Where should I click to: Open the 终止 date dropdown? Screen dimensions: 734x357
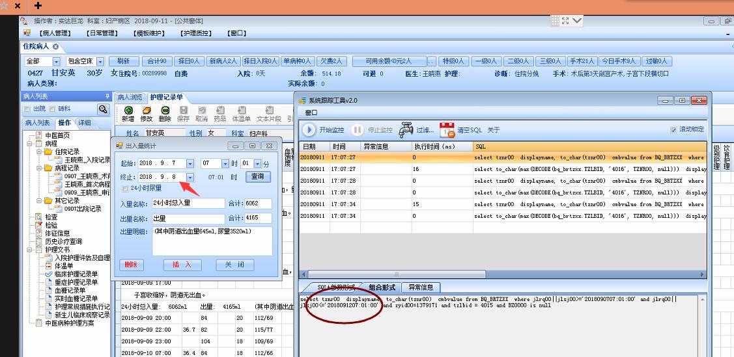(190, 177)
